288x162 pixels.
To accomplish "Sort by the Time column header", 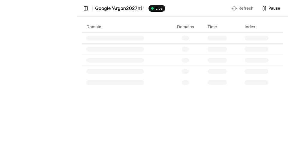I will click(x=212, y=27).
